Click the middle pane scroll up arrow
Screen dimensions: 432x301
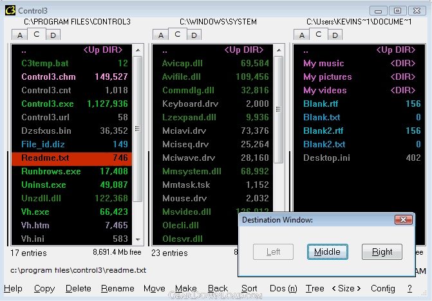point(279,50)
